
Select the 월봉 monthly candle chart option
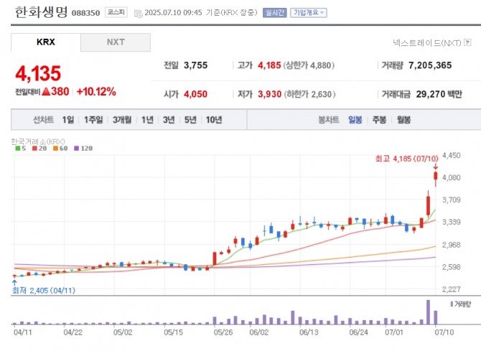coord(403,120)
